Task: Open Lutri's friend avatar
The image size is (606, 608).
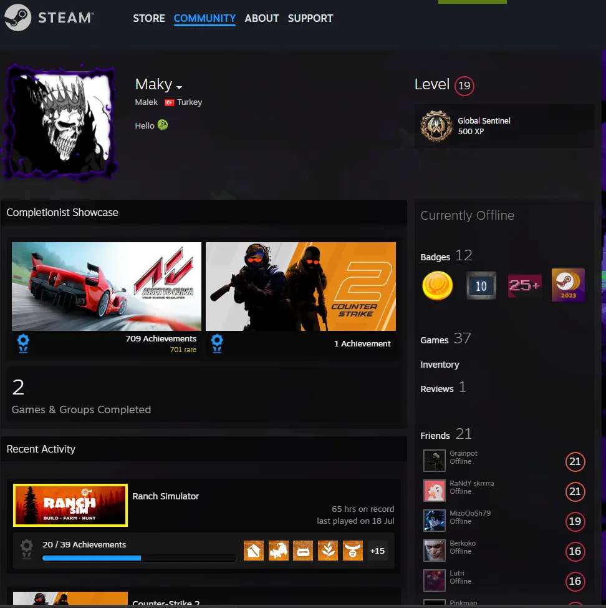Action: tap(435, 581)
